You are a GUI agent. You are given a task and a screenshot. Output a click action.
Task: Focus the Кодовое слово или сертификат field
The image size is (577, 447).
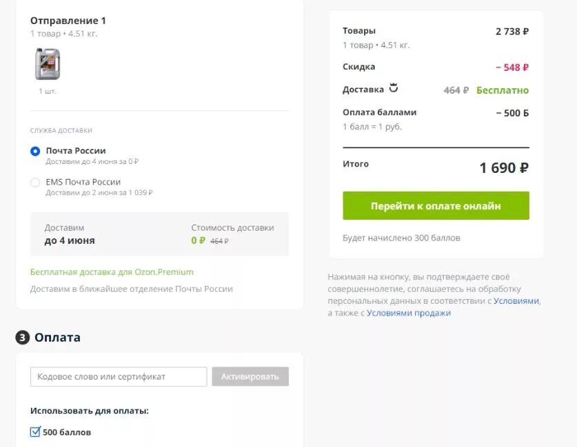(119, 377)
